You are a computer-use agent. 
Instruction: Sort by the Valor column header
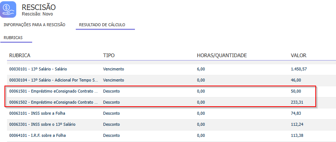(299, 55)
